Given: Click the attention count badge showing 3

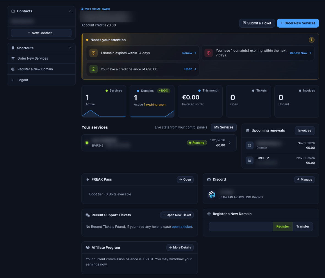Looking at the screenshot, I should (x=311, y=40).
